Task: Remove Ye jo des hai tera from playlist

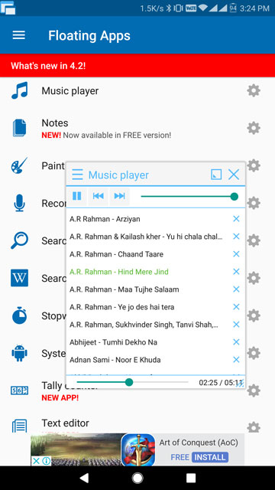Action: 236,307
